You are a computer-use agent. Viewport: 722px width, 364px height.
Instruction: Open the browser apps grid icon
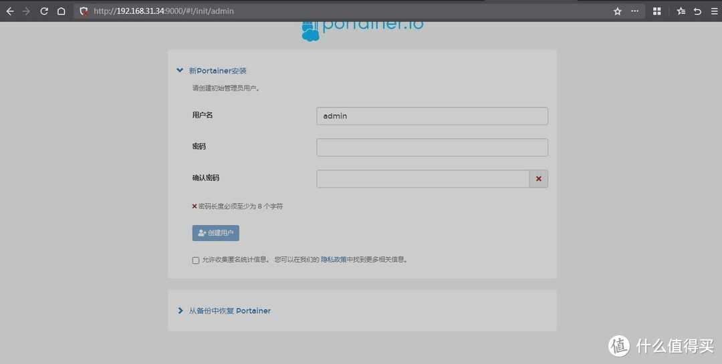pyautogui.click(x=657, y=11)
